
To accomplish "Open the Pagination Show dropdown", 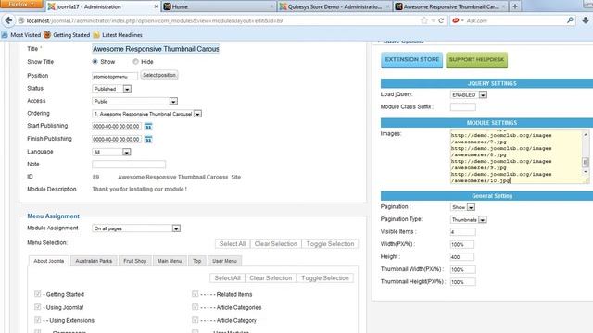I will [463, 207].
